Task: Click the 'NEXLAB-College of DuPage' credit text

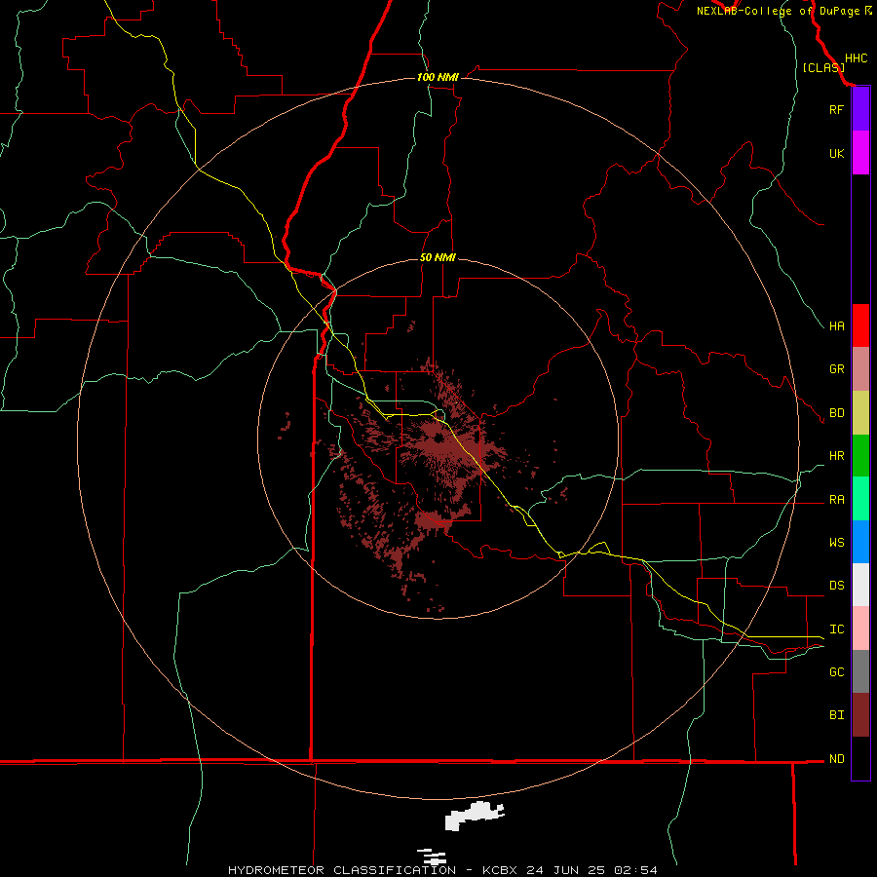Action: [x=778, y=11]
